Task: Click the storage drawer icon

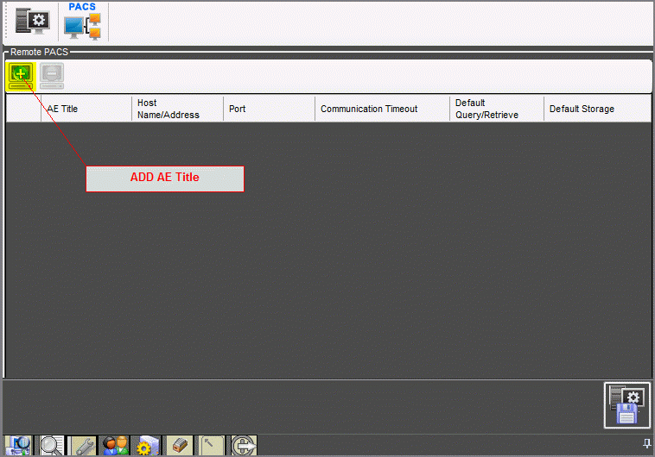Action: pos(179,445)
